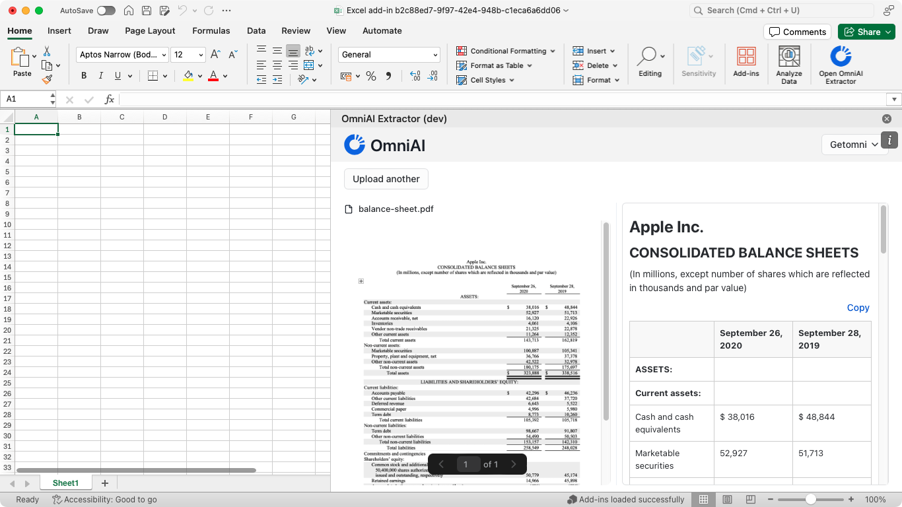
Task: Open the Editing magnifier menu
Action: point(650,63)
